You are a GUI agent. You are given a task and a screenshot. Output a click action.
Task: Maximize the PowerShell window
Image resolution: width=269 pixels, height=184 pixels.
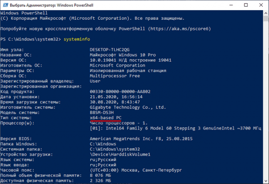tap(246, 5)
